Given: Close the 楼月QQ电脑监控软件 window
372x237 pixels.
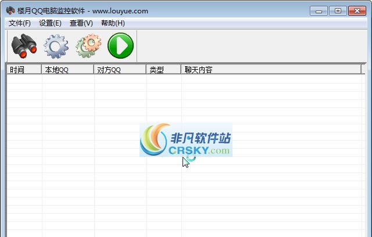Looking at the screenshot, I should (x=357, y=11).
